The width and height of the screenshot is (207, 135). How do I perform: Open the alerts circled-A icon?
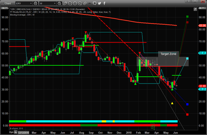click(80, 4)
